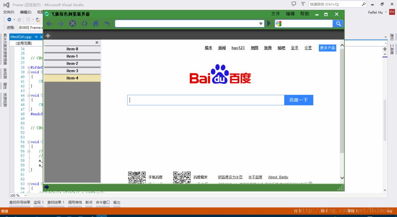Select the highlighted item-4 row

pyautogui.click(x=72, y=78)
